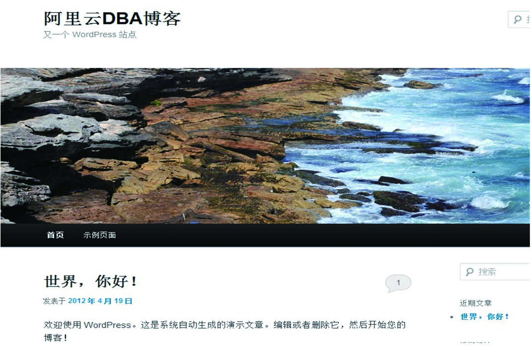This screenshot has height=351, width=531.
Task: Click the tagline 又一个 WordPress 站点
Action: (90, 35)
